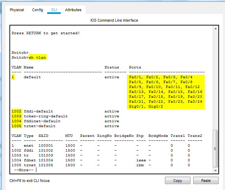Image resolution: width=225 pixels, height=190 pixels.
Task: Click the highlighted VLAN 1002 ID
Action: click(x=16, y=111)
